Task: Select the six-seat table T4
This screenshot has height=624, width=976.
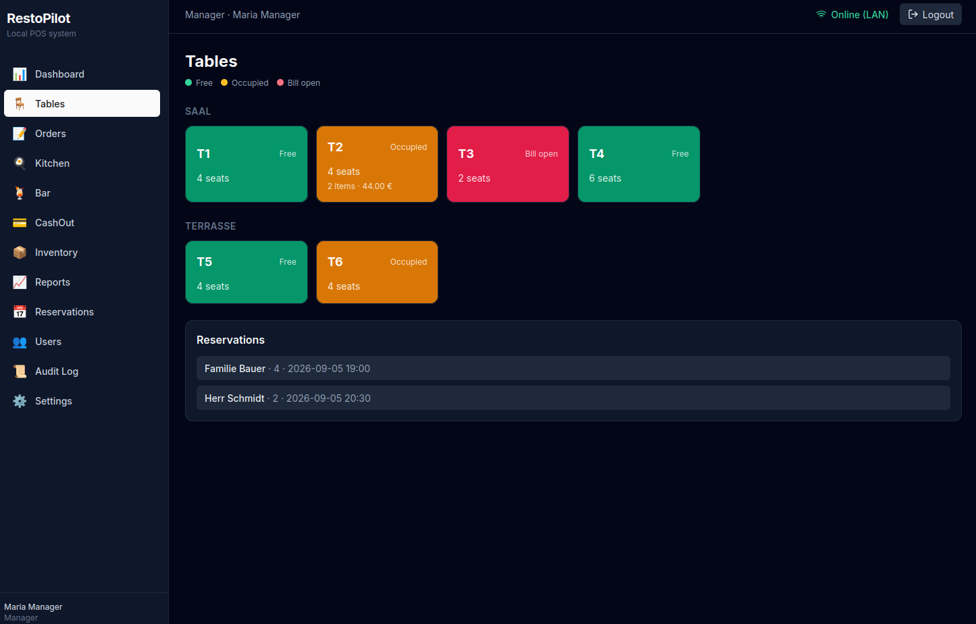Action: [x=639, y=164]
